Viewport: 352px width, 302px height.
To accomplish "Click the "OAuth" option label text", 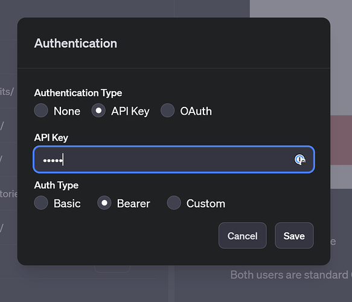I will pos(196,111).
